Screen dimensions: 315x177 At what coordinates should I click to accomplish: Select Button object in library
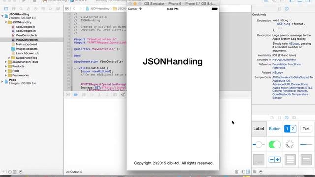275,129
